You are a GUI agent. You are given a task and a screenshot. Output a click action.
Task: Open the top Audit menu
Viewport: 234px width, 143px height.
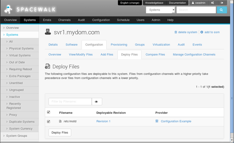click(81, 20)
